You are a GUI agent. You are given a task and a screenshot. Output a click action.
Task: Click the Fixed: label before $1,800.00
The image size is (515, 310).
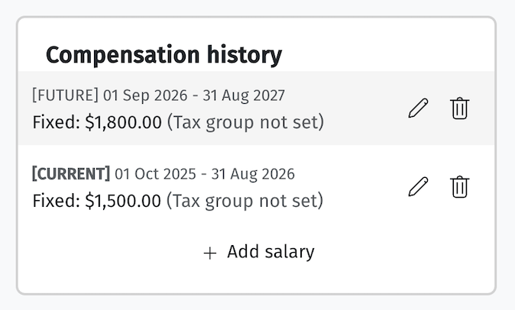(x=57, y=122)
